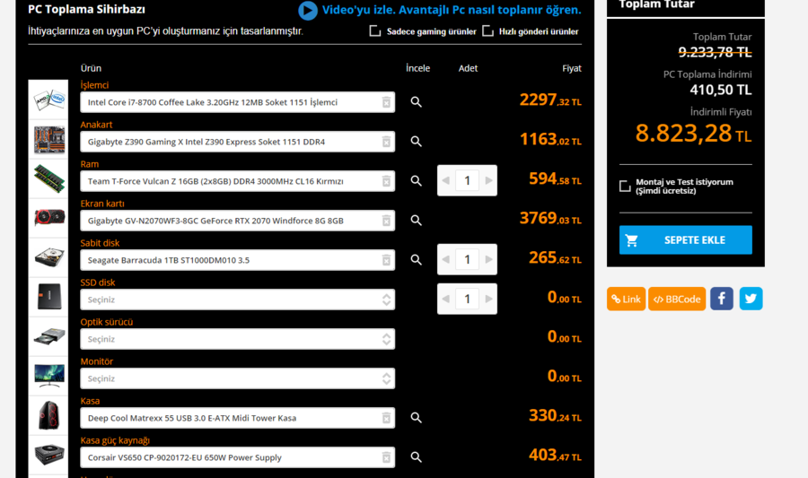
Task: Open the İşlemci processor selection field
Action: [x=238, y=102]
